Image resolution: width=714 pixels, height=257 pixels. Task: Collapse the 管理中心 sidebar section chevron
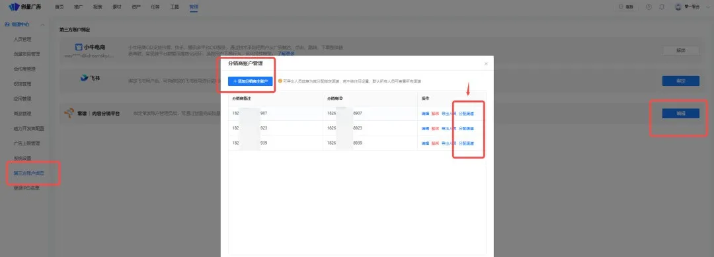coord(42,24)
